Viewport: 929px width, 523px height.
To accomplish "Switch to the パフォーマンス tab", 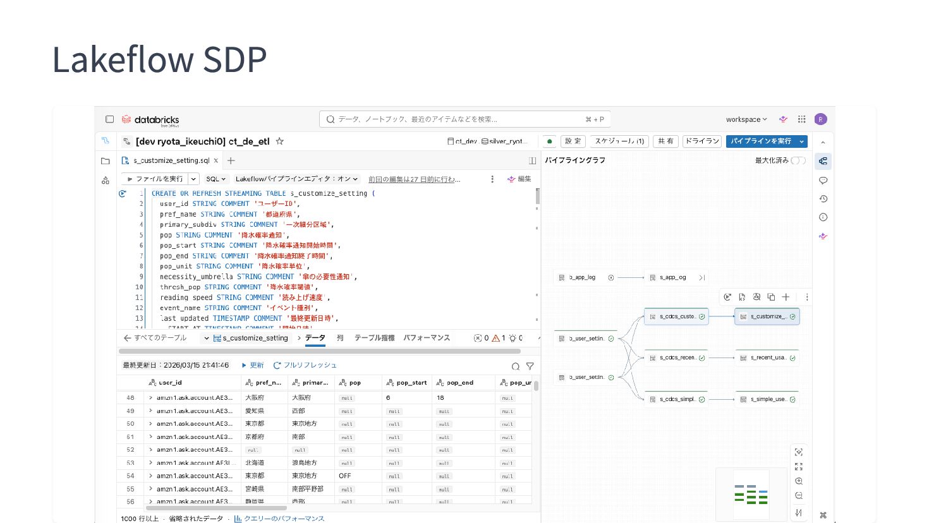I will pyautogui.click(x=427, y=338).
